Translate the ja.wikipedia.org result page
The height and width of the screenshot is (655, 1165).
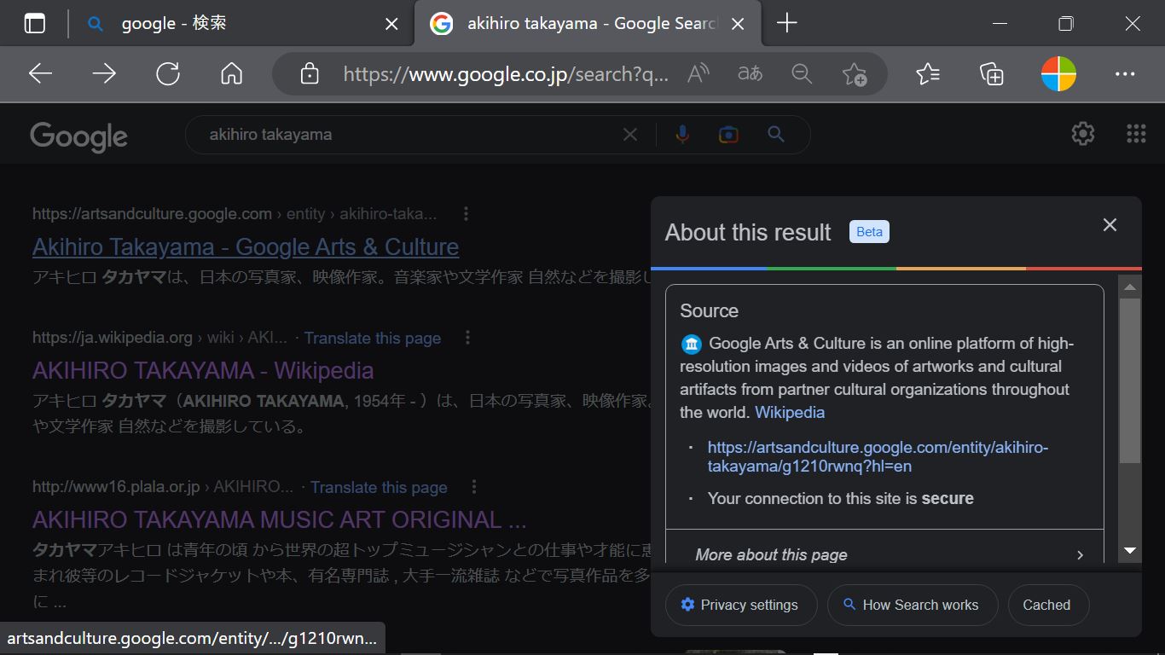pos(373,338)
